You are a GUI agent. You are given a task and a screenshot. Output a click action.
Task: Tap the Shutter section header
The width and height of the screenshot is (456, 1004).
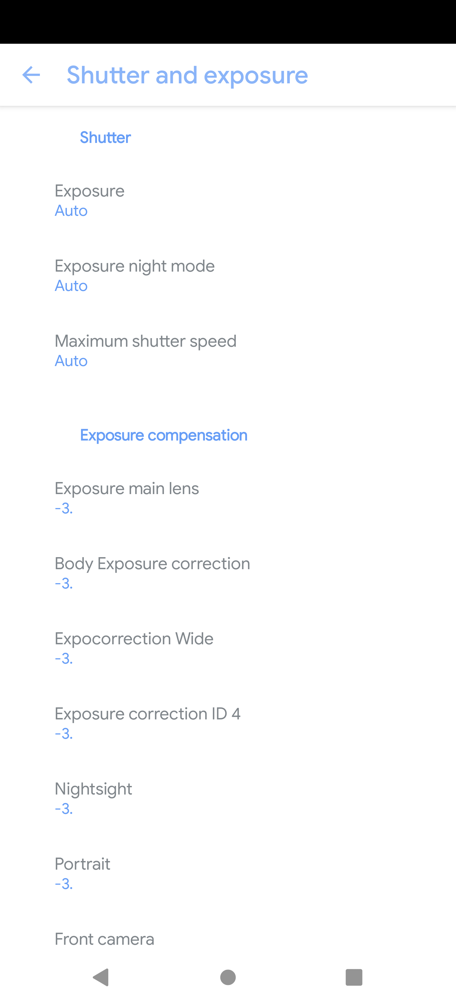(105, 138)
